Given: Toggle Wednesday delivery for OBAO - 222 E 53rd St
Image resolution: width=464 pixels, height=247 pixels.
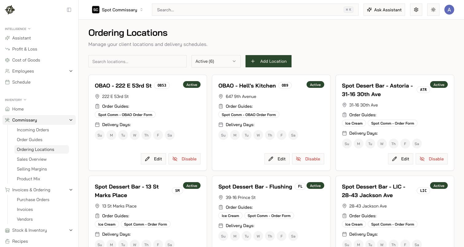Looking at the screenshot, I should point(135,135).
